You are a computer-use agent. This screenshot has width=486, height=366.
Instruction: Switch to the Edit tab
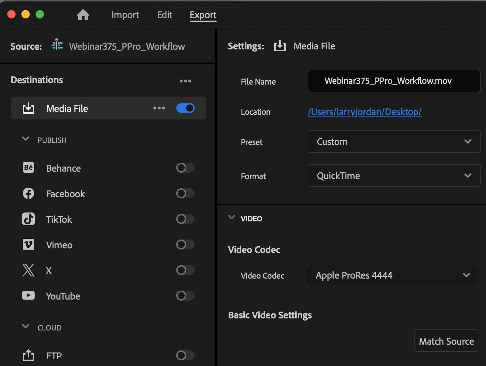(x=164, y=15)
